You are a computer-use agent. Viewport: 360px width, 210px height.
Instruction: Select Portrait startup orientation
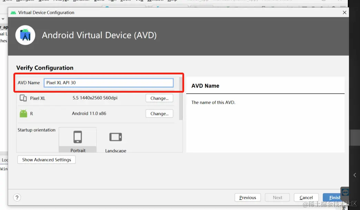[x=78, y=140]
